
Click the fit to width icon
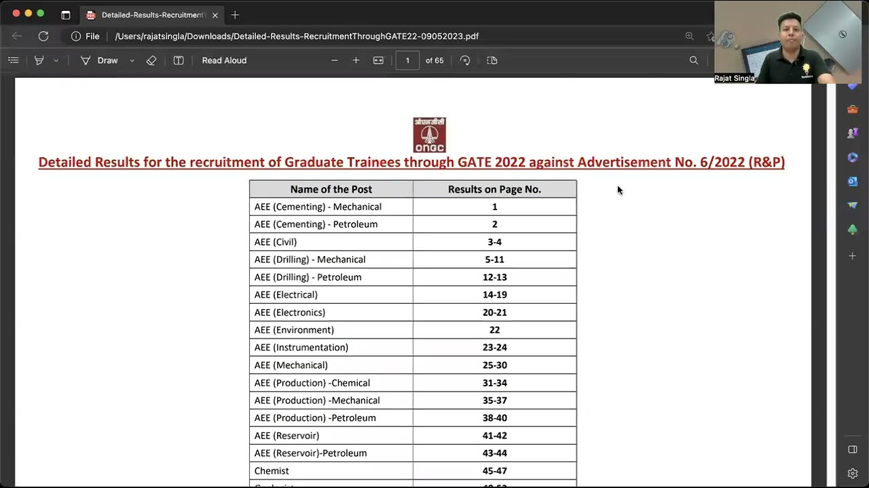378,60
